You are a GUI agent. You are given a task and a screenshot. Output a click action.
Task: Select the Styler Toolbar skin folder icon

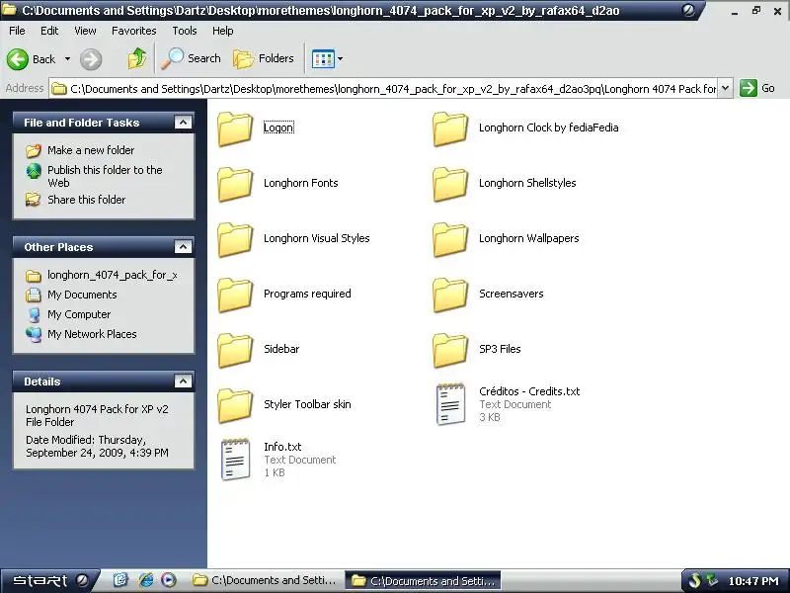coord(235,406)
